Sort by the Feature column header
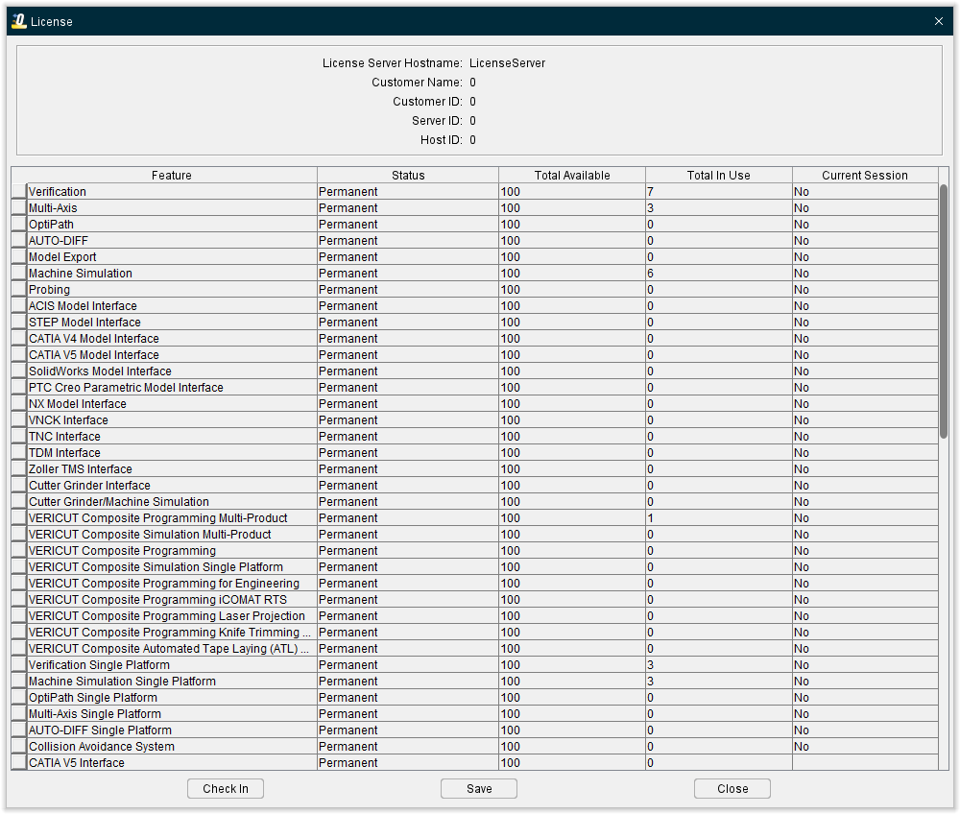 pyautogui.click(x=172, y=175)
